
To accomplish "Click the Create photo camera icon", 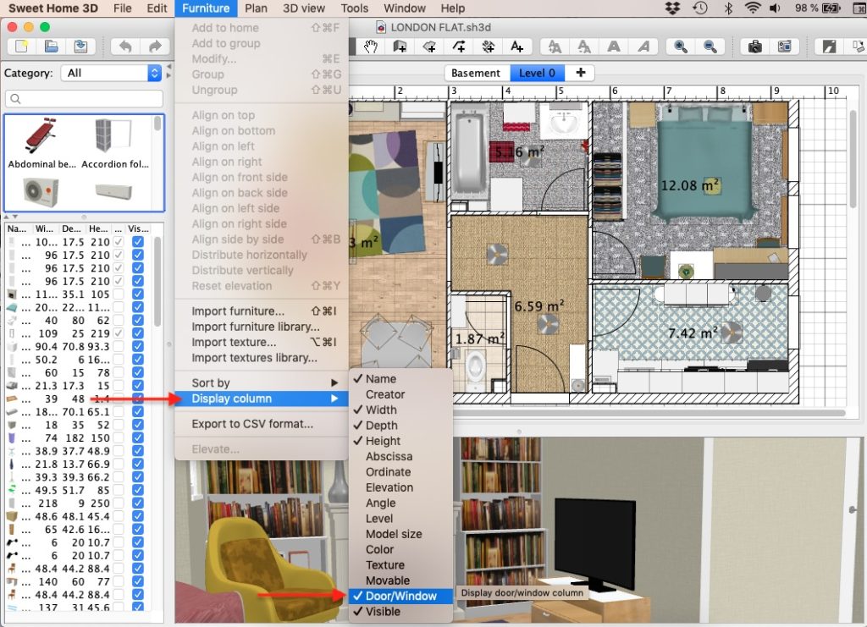I will click(755, 47).
